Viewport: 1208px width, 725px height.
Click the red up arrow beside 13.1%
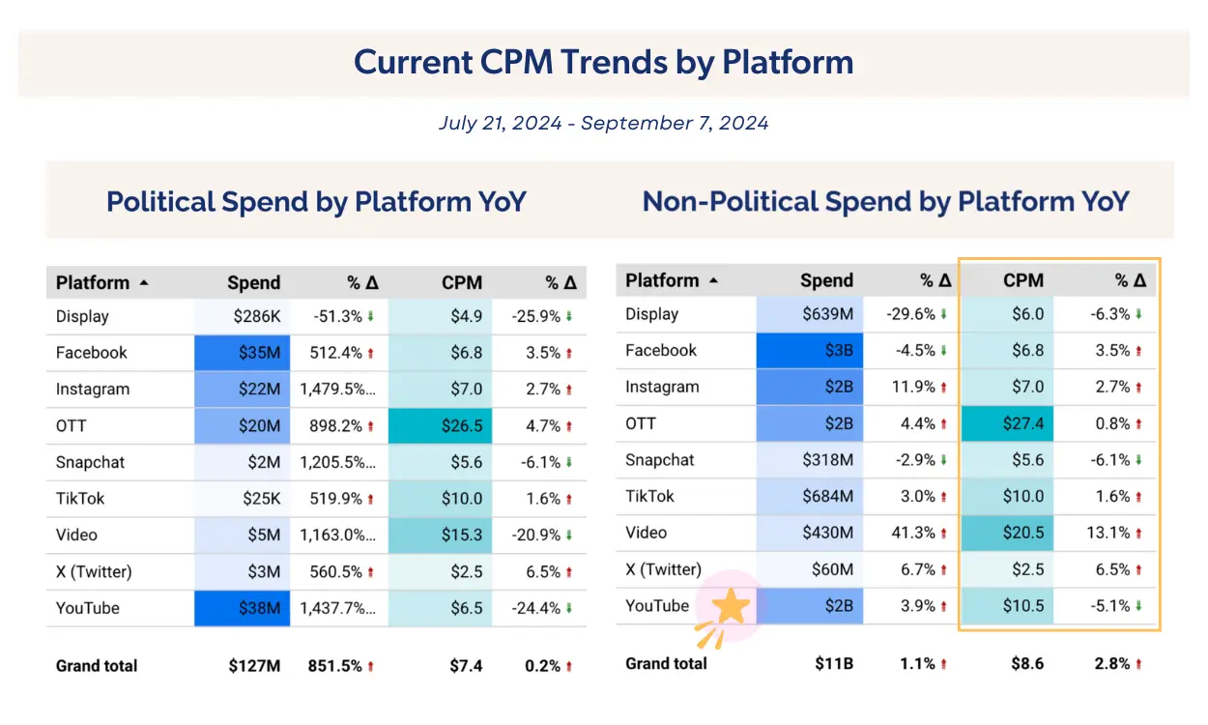[1139, 533]
